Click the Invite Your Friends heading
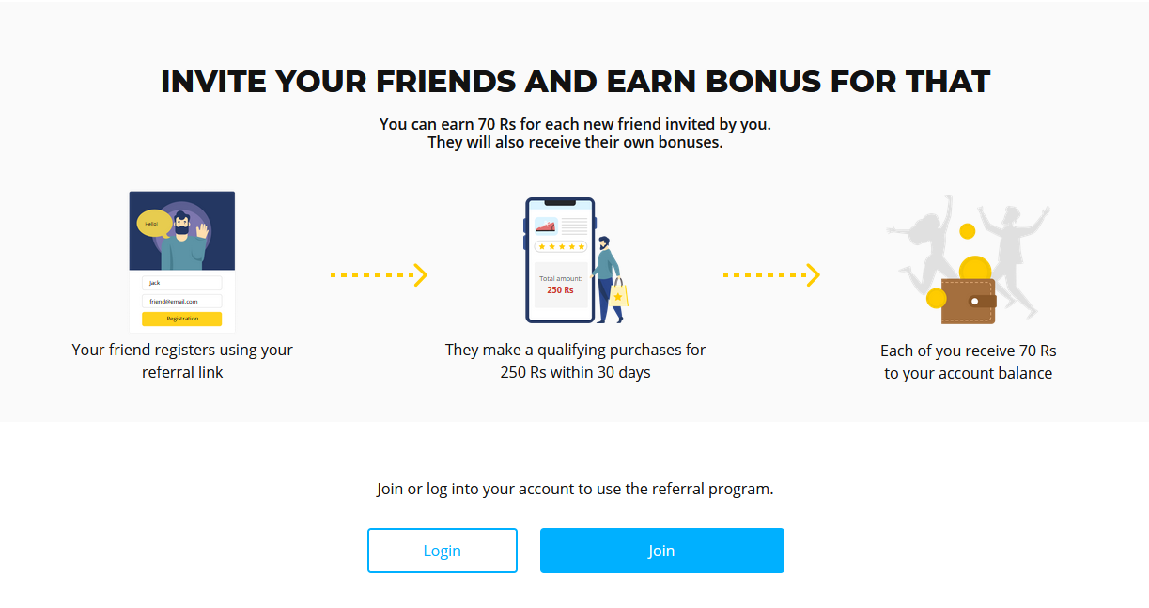The image size is (1149, 608). click(575, 82)
